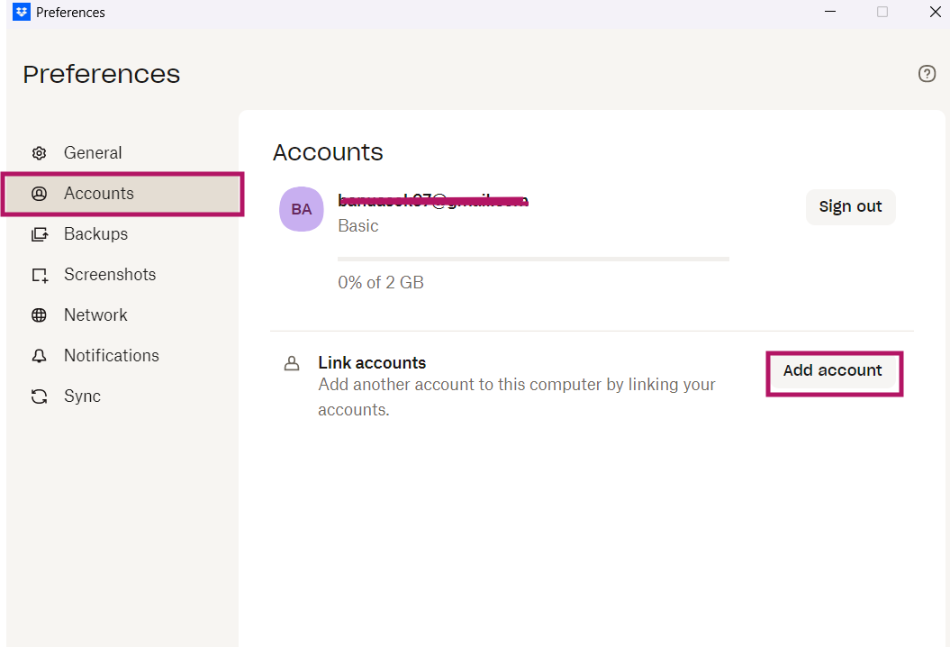Open Sync settings via the circular arrows icon

[39, 396]
